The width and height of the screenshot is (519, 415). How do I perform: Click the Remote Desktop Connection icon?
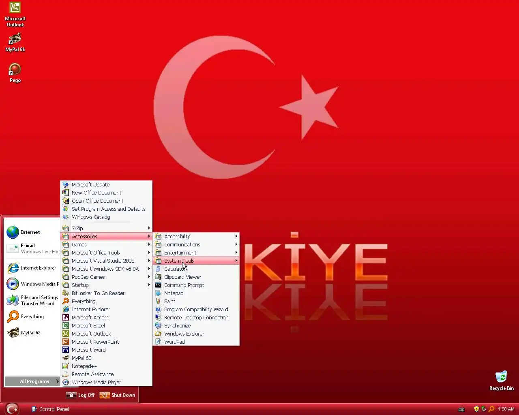pos(158,317)
